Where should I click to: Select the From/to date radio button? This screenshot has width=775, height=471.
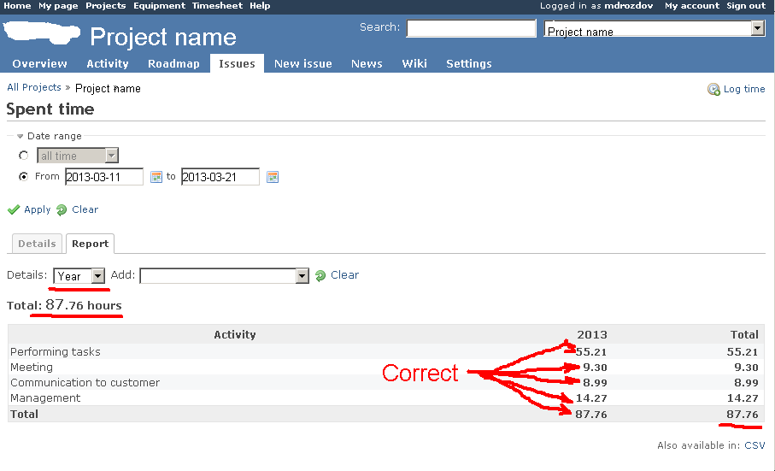tap(23, 176)
